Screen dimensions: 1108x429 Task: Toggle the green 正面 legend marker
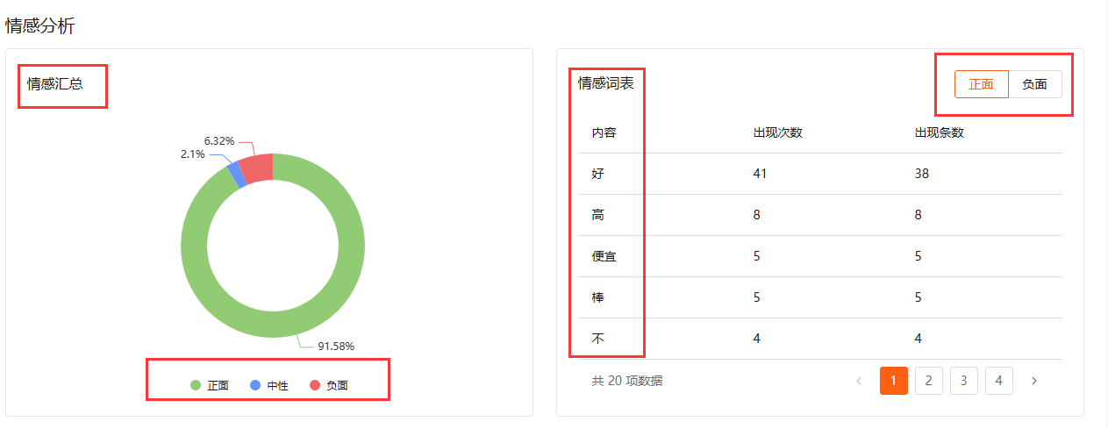coord(197,385)
